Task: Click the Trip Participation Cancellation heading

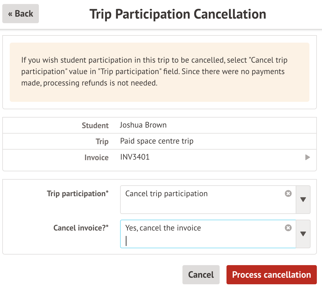Action: (178, 14)
